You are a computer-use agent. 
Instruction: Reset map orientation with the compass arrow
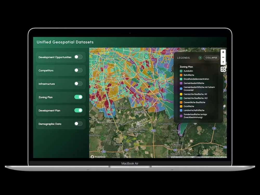point(223,62)
